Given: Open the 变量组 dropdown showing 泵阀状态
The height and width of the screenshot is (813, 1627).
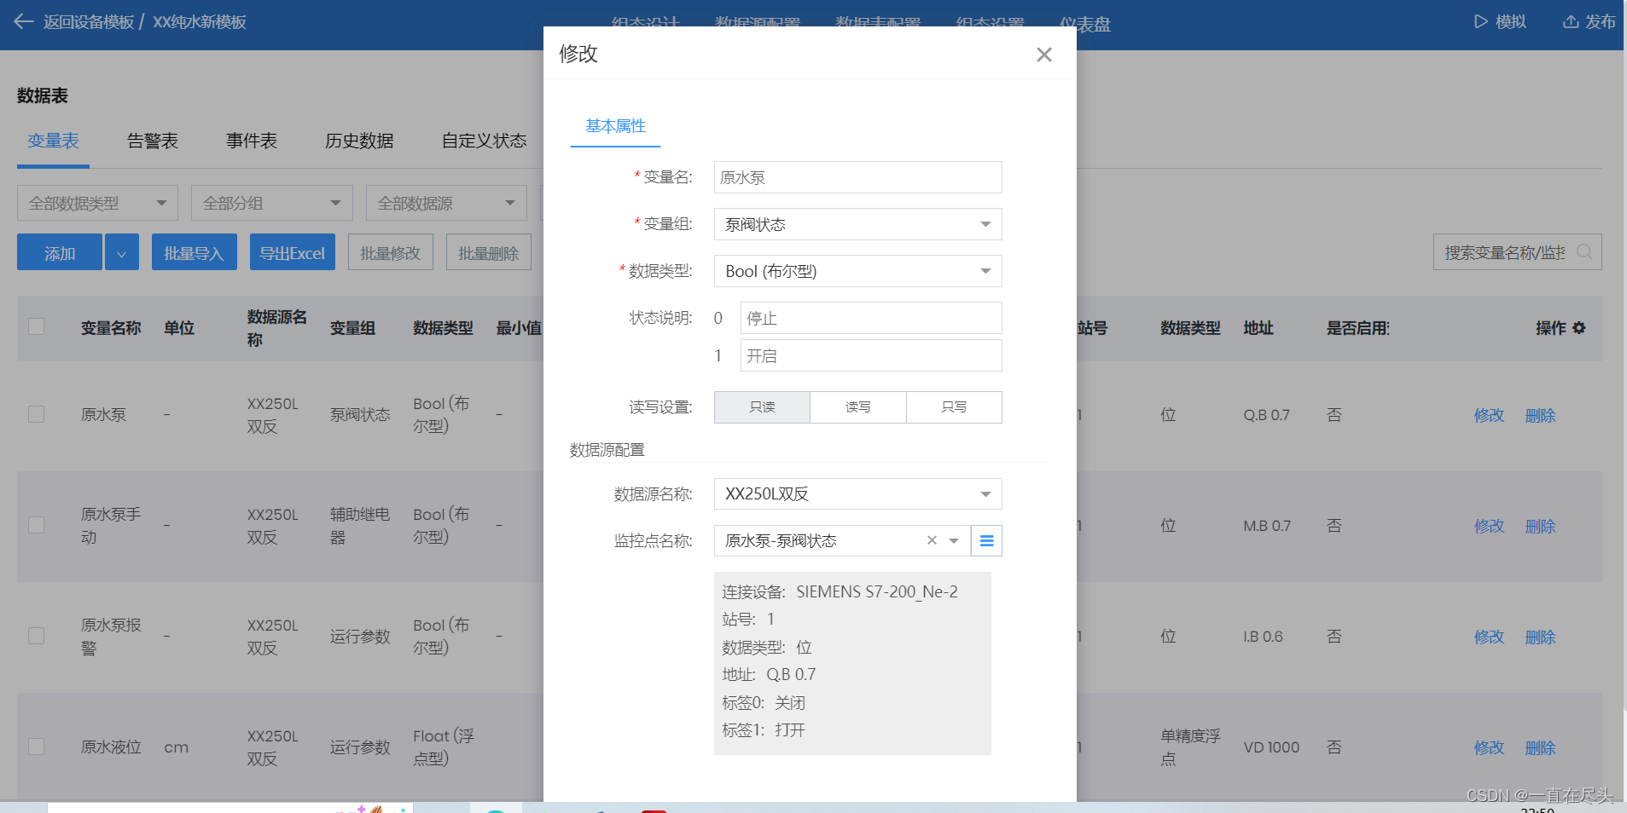Looking at the screenshot, I should pyautogui.click(x=858, y=225).
